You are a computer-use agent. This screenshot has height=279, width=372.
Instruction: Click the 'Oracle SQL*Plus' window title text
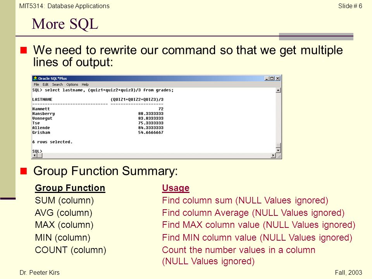coord(52,78)
